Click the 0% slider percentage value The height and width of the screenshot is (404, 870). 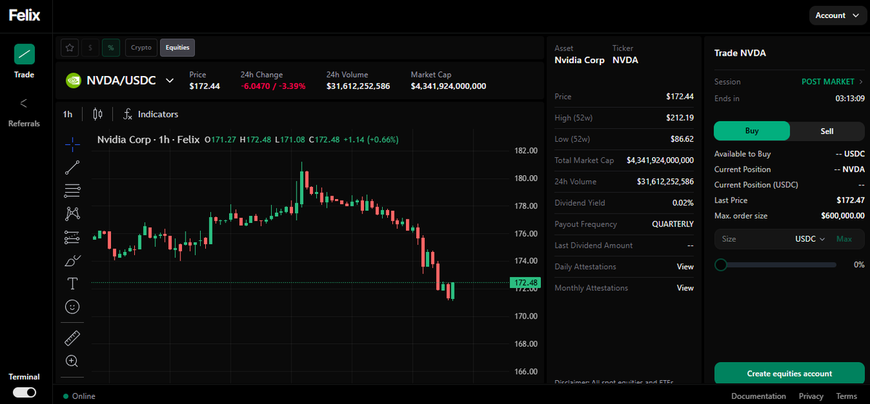click(x=859, y=265)
